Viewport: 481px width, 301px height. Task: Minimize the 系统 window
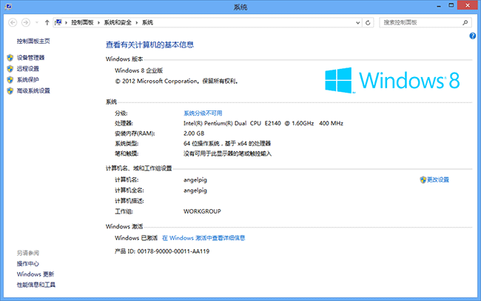(x=439, y=5)
